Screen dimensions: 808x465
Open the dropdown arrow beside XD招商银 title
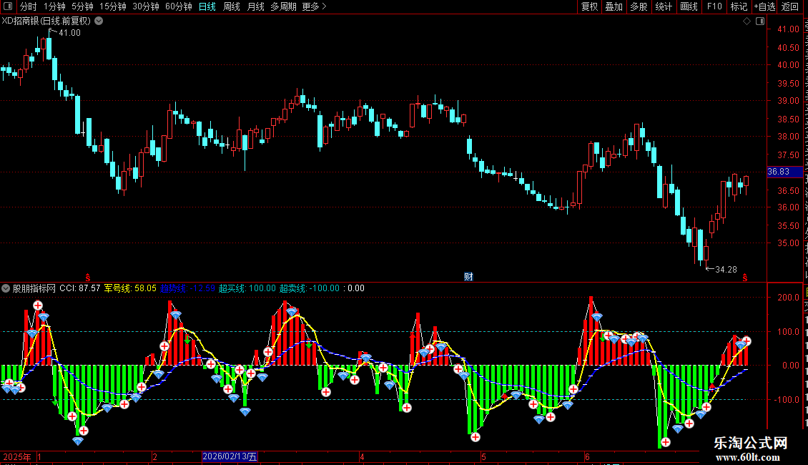99,21
